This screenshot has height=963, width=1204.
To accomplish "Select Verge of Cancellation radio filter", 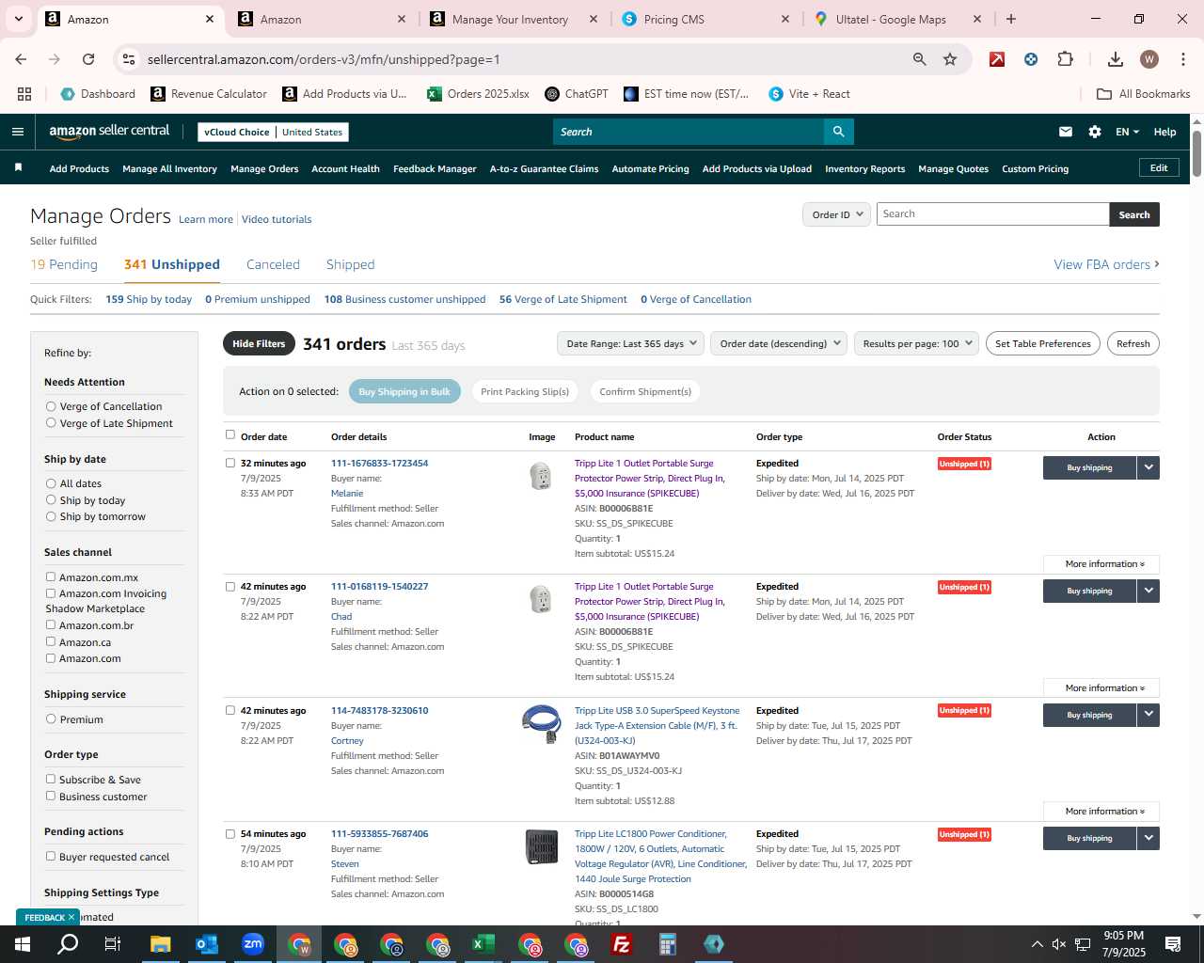I will tap(51, 406).
